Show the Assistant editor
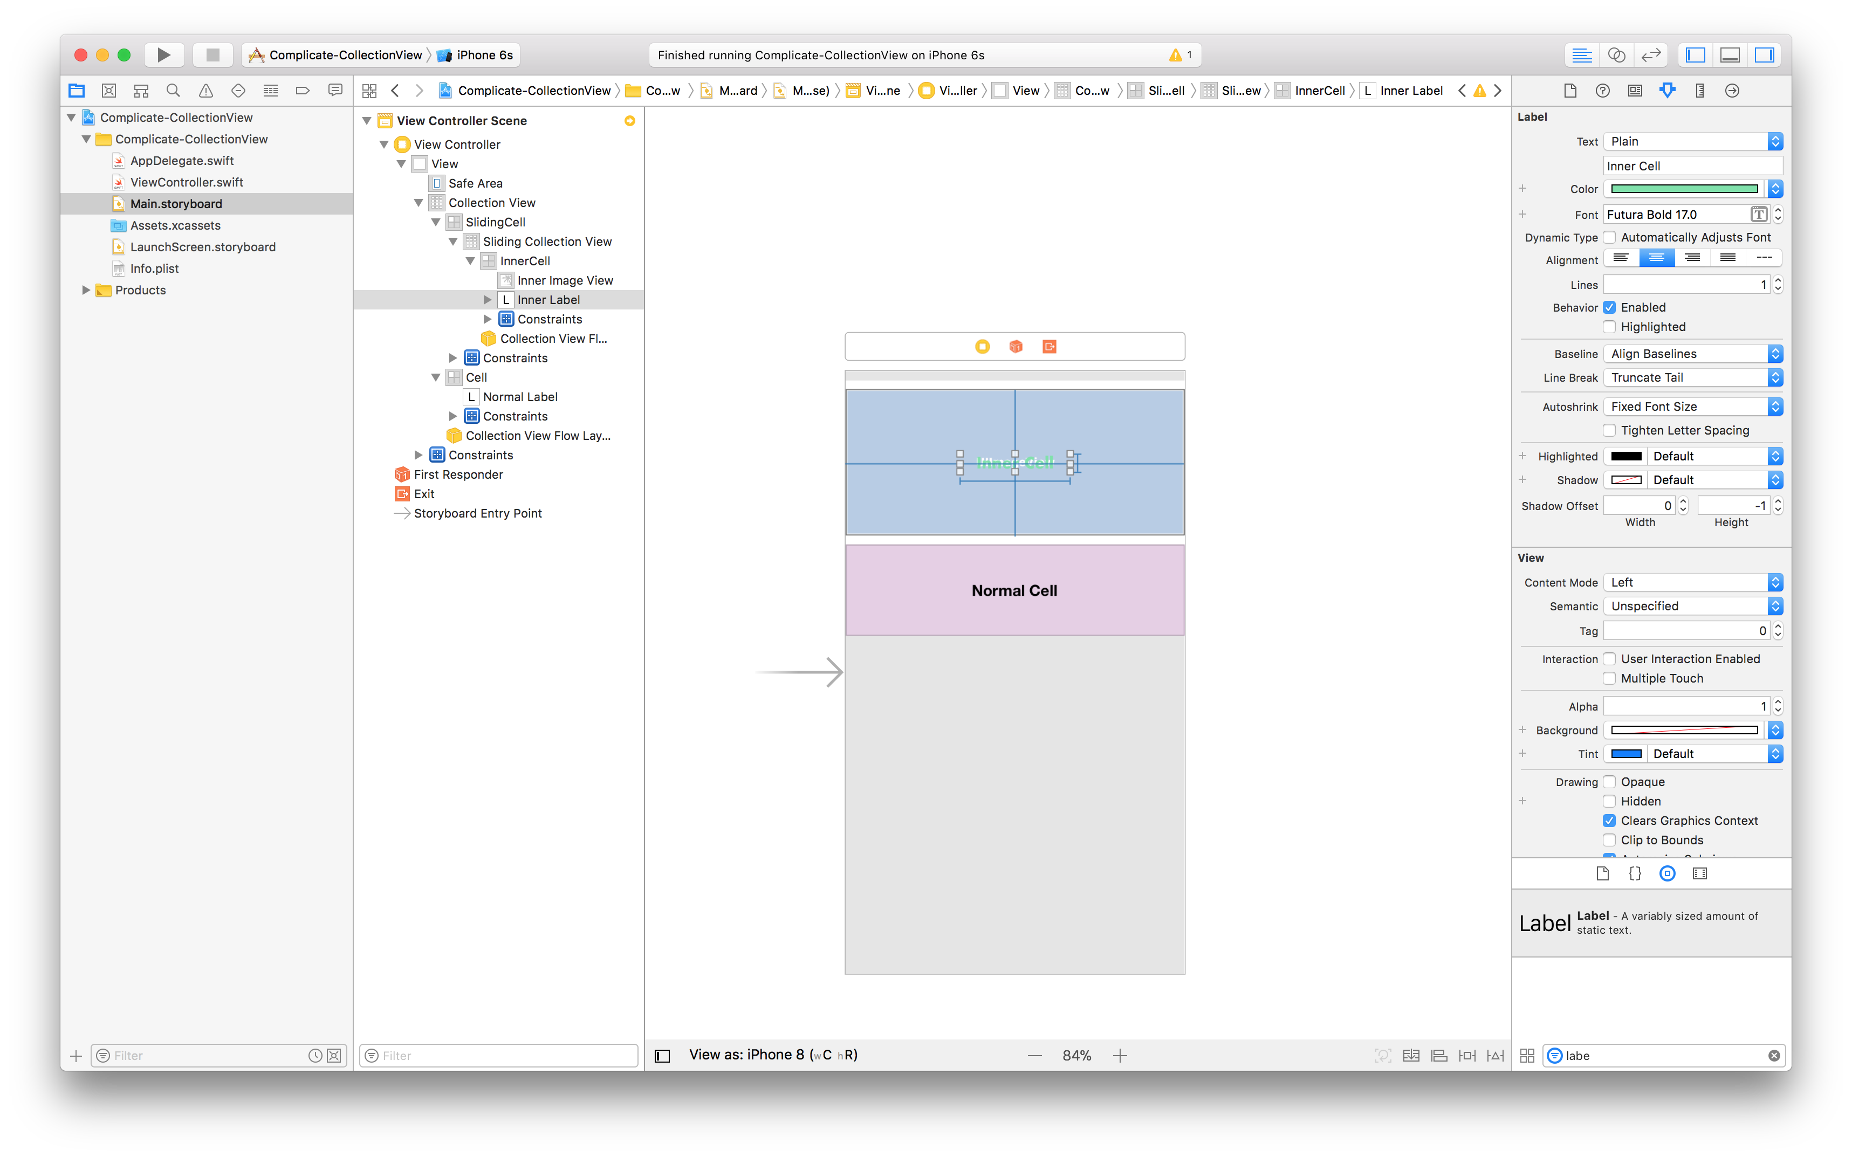This screenshot has height=1157, width=1852. pyautogui.click(x=1616, y=54)
